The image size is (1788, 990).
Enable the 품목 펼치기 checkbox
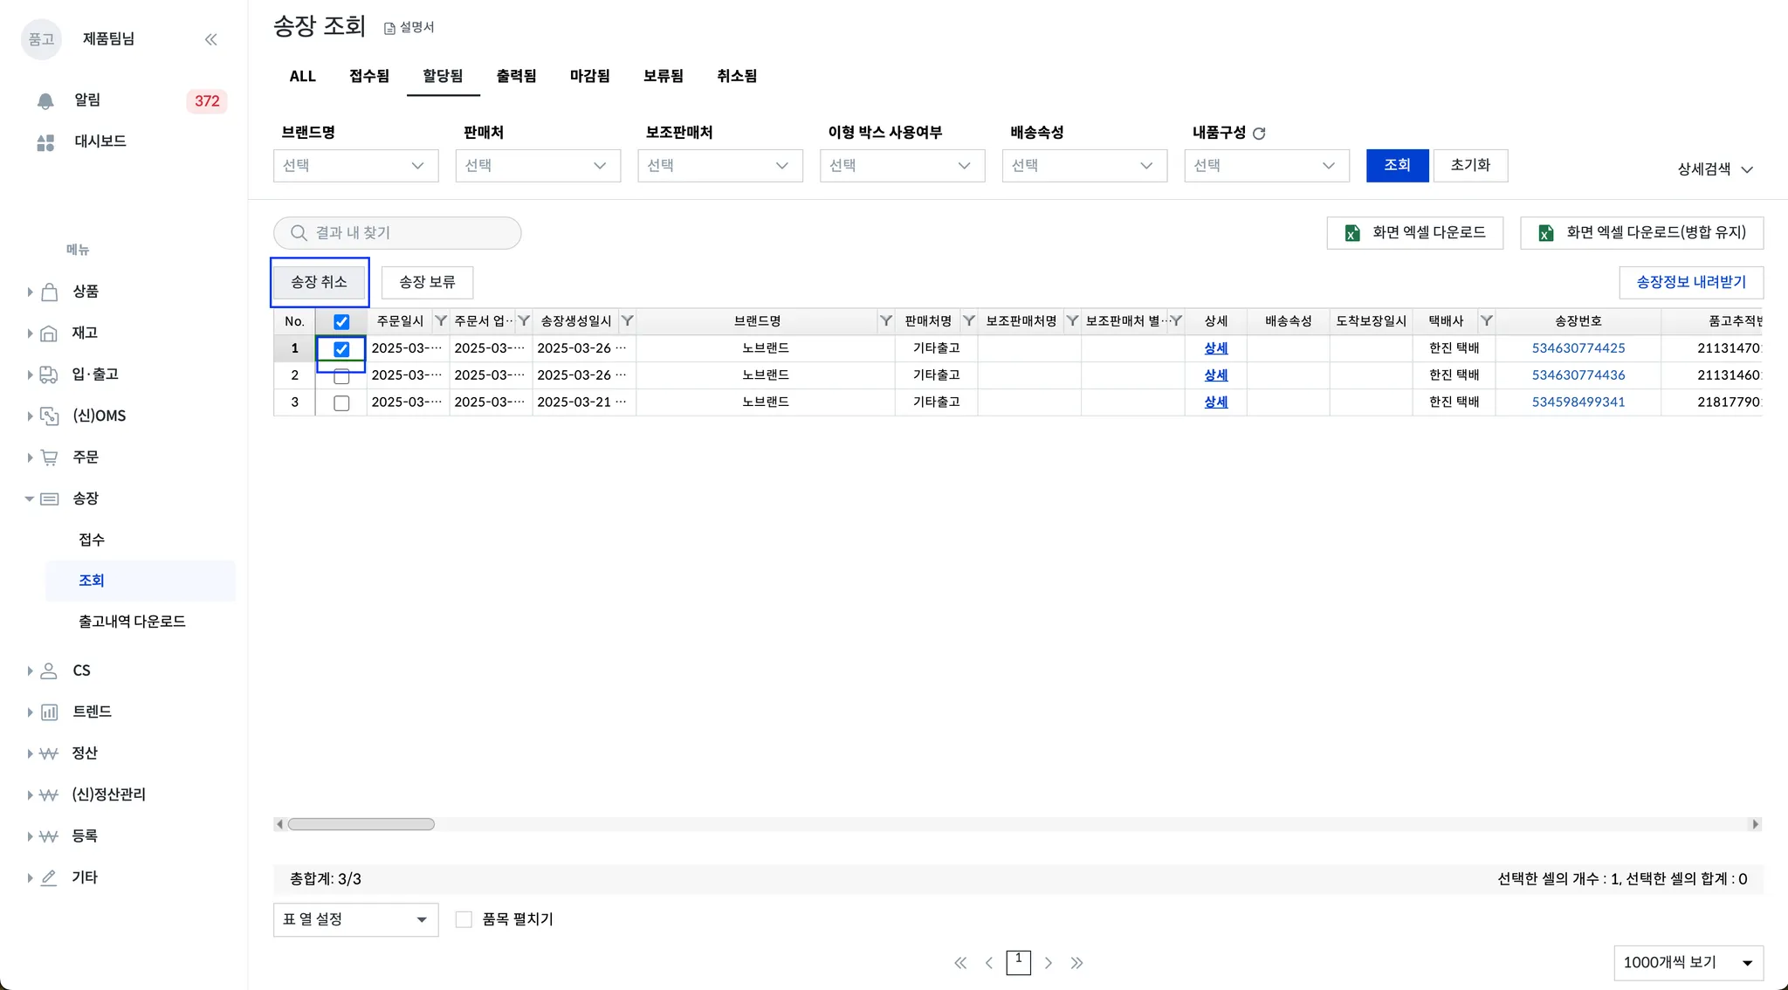464,919
